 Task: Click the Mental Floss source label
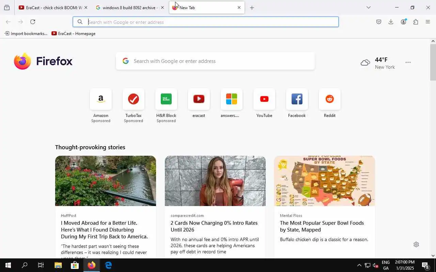click(x=291, y=216)
